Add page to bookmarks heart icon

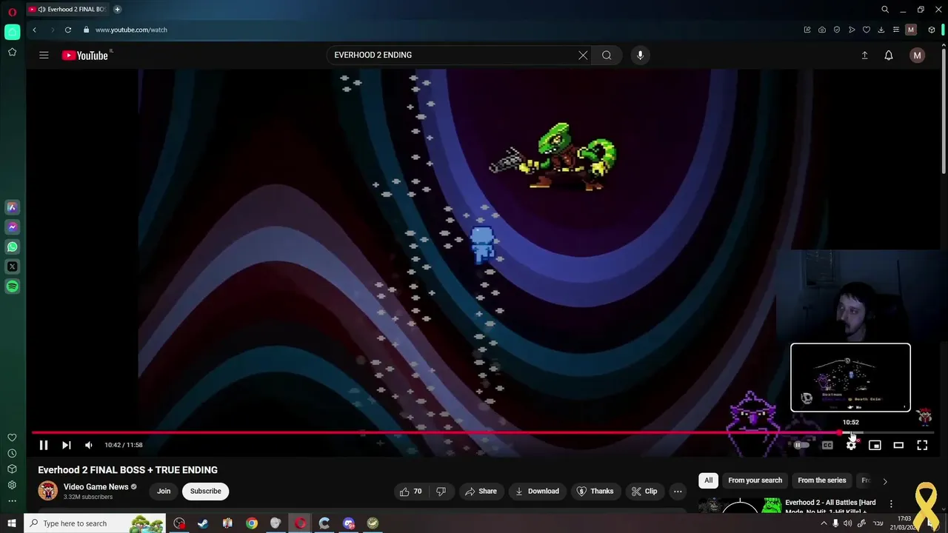click(867, 30)
